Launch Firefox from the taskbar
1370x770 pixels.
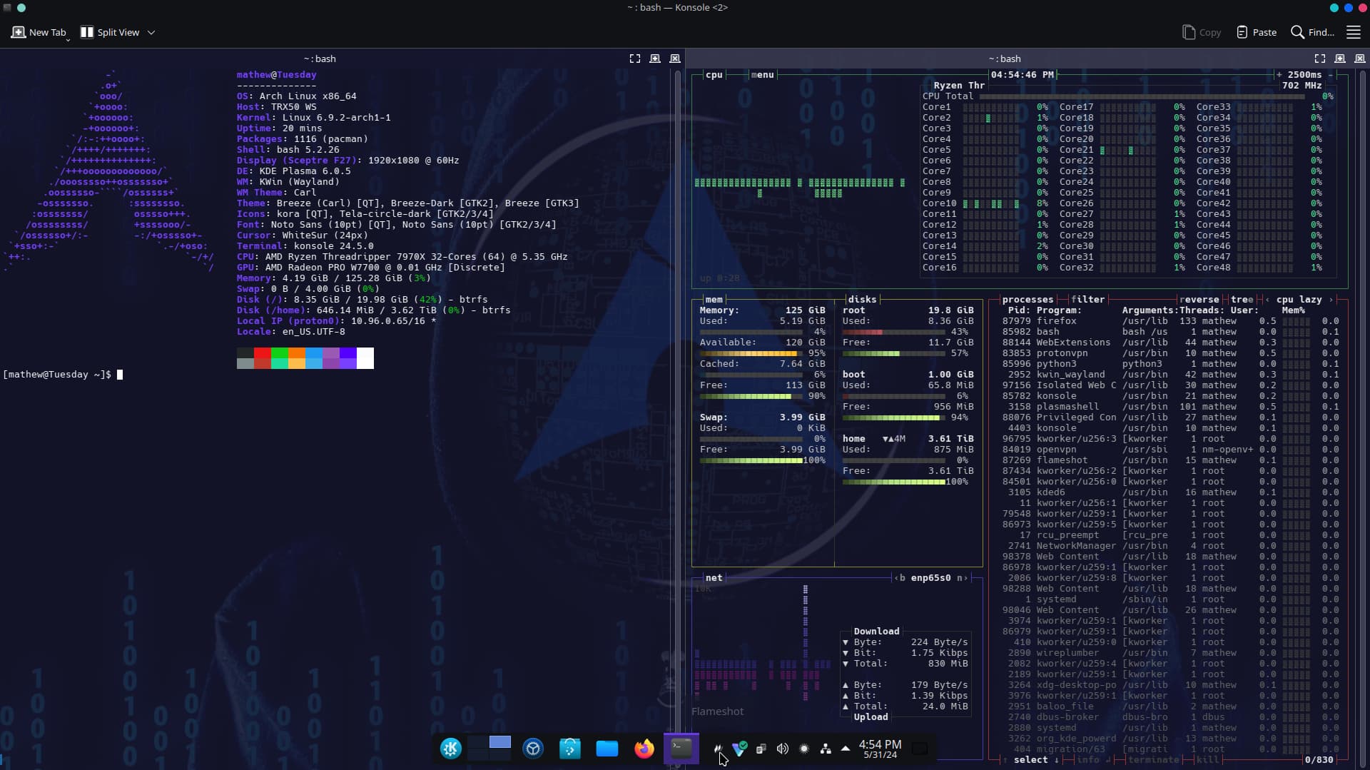pos(644,749)
